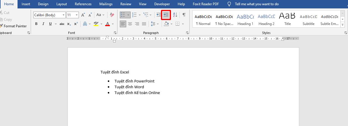The height and width of the screenshot is (126, 348).
Task: Switch to the Insert tab
Action: click(x=26, y=4)
